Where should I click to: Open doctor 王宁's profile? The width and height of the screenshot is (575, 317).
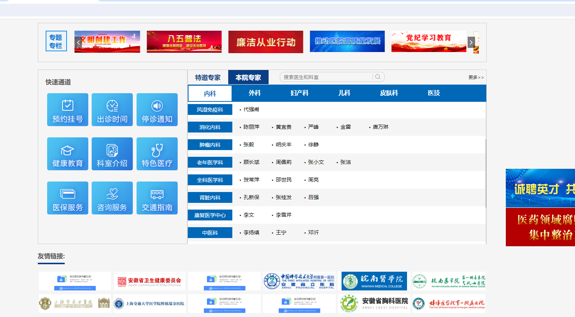click(281, 232)
